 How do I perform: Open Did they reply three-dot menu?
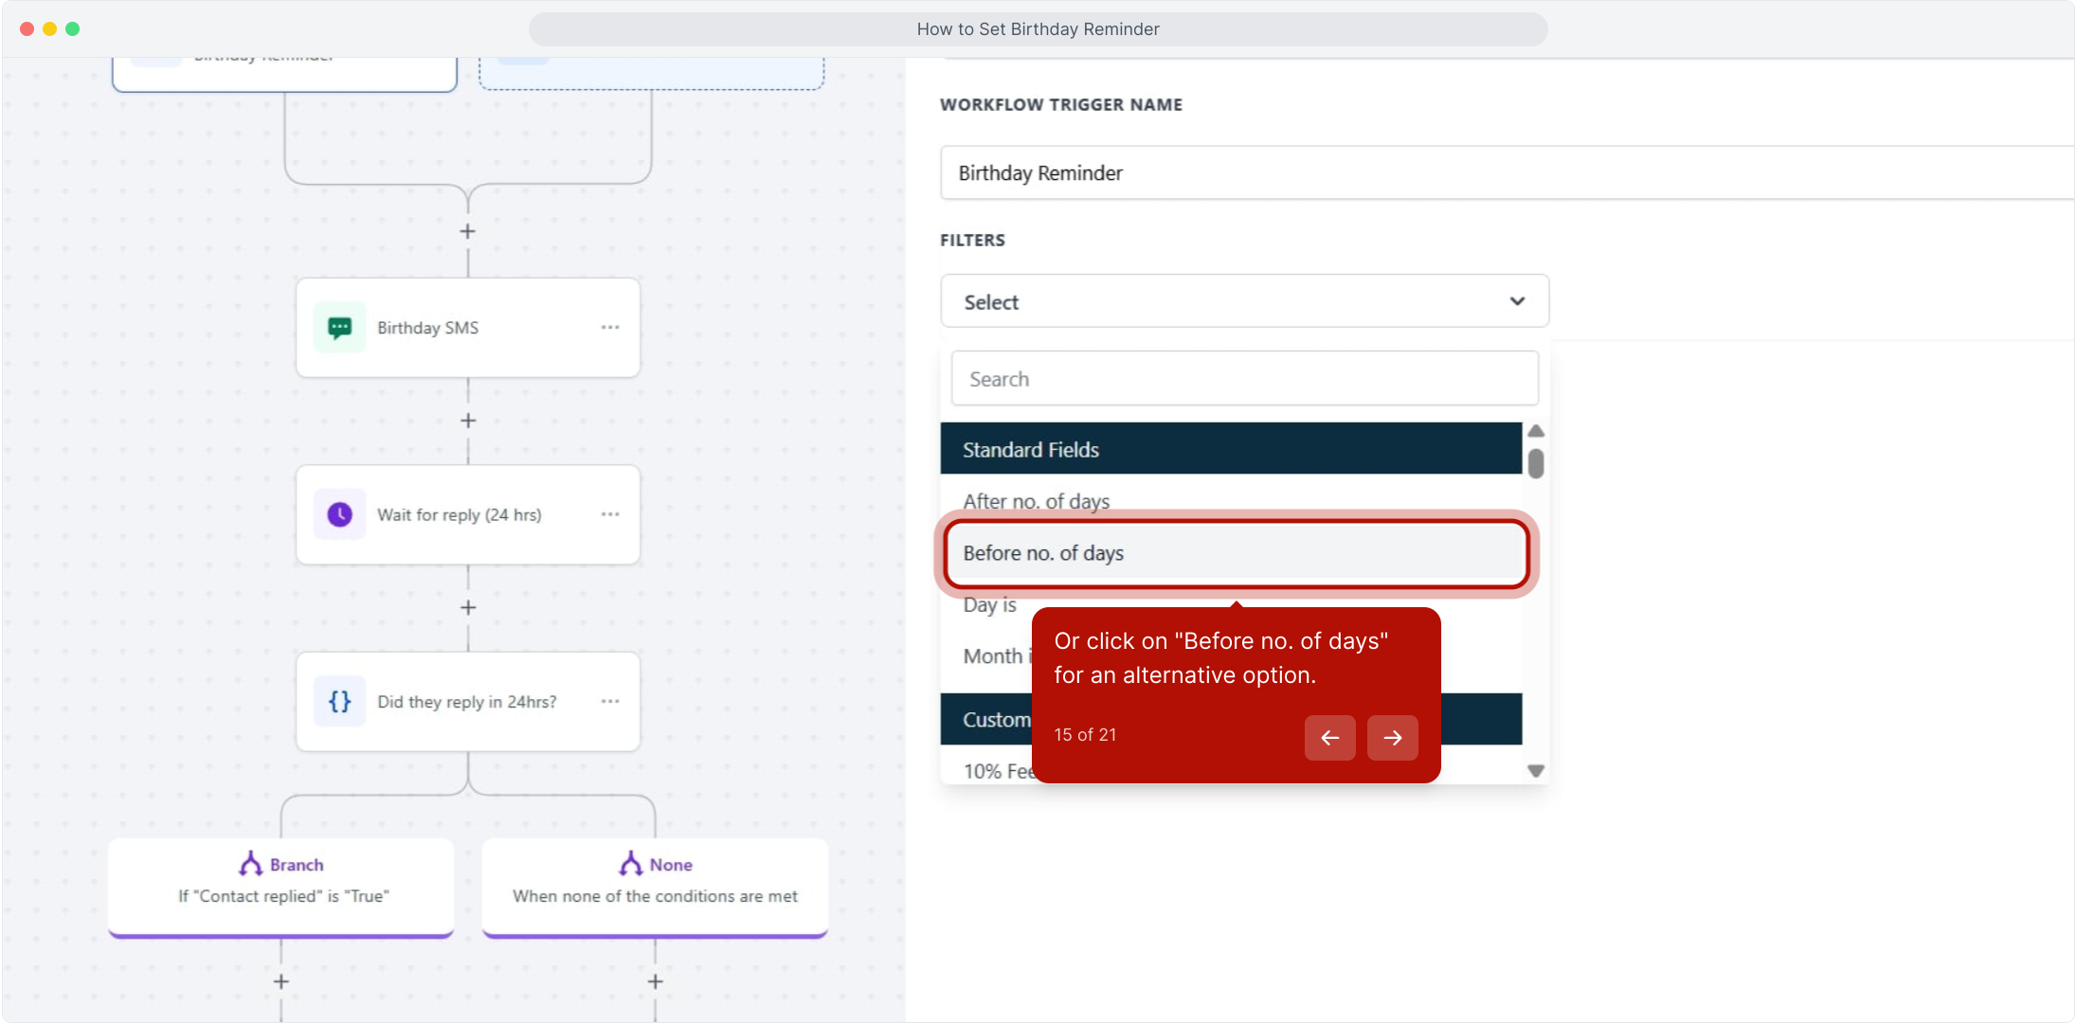point(610,702)
